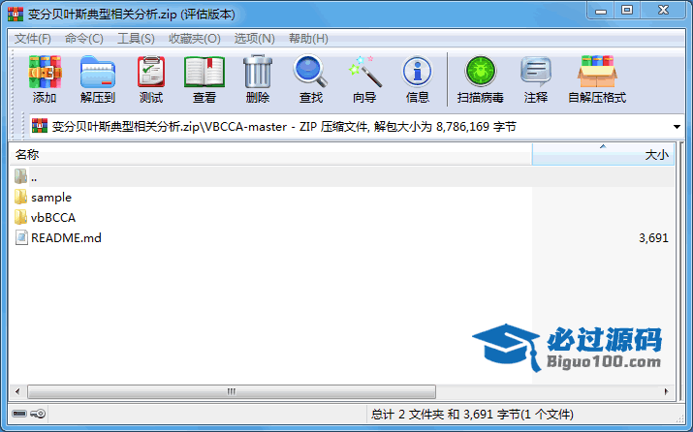Select the 'README.md' file name
The height and width of the screenshot is (432, 693).
pos(66,238)
